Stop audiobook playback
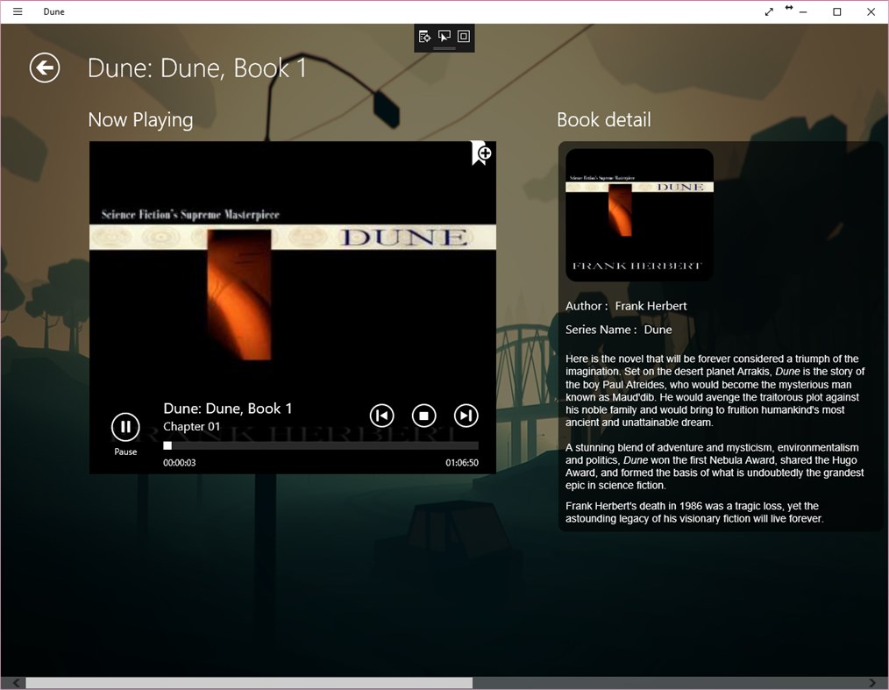The height and width of the screenshot is (690, 889). (423, 415)
